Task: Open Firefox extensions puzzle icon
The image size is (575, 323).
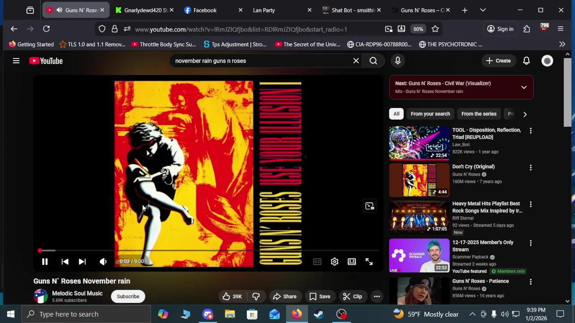Action: [x=526, y=29]
